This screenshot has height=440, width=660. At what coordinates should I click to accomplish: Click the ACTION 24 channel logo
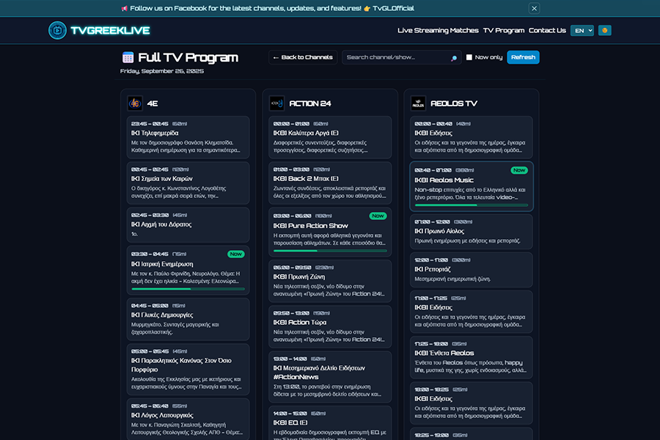(277, 103)
